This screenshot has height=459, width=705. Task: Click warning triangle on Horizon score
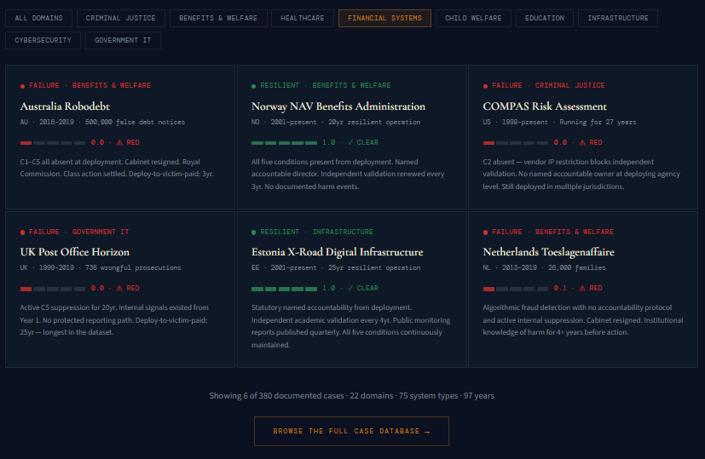pos(119,288)
